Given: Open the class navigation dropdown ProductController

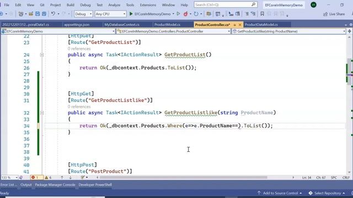Looking at the screenshot, I should (173, 31).
